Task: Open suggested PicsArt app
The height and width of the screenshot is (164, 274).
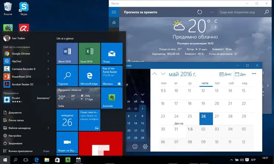Action: click(x=27, y=99)
